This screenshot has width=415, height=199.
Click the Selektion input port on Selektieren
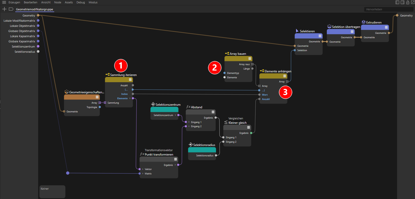coord(295,50)
